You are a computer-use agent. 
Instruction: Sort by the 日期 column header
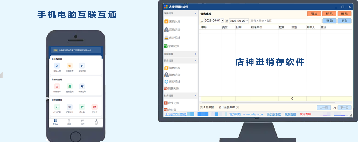243,27
